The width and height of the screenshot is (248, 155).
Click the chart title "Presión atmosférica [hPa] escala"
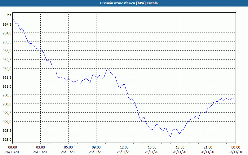click(124, 3)
